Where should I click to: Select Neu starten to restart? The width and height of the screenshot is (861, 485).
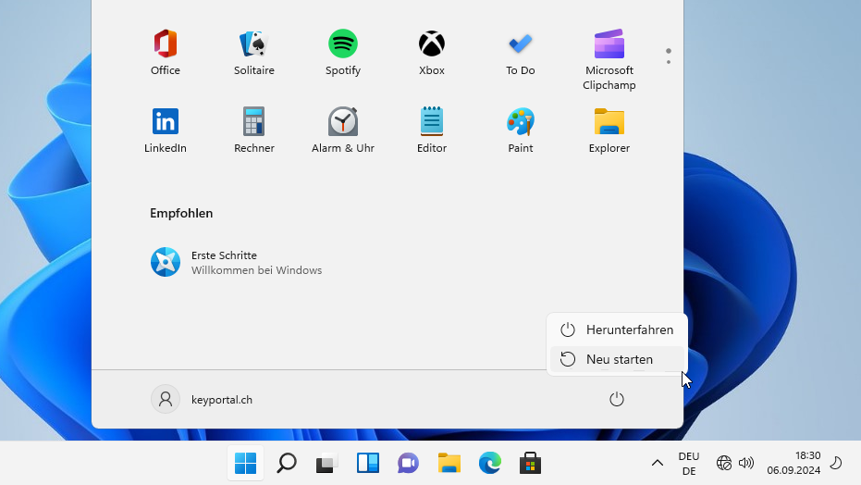pos(618,359)
